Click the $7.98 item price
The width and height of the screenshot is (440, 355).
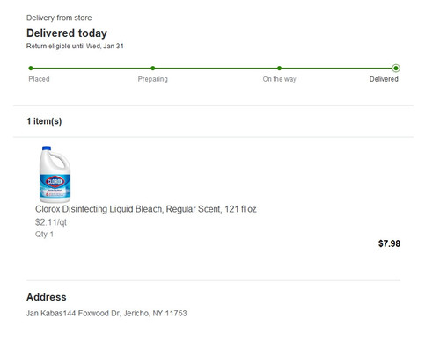click(389, 243)
